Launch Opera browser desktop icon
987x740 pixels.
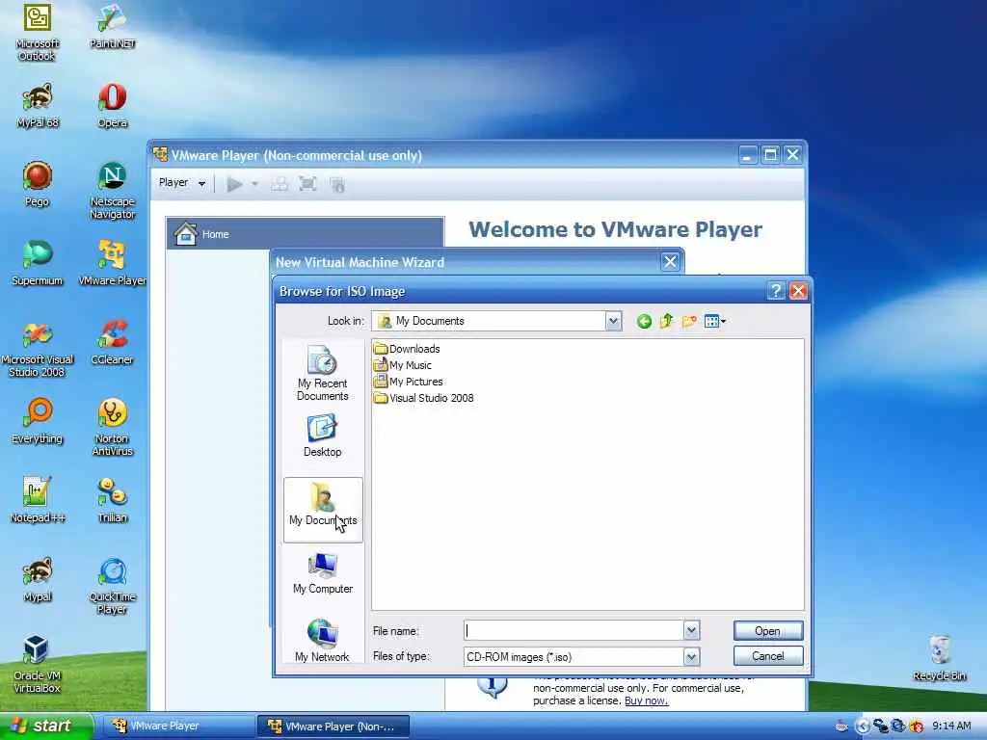coord(112,106)
